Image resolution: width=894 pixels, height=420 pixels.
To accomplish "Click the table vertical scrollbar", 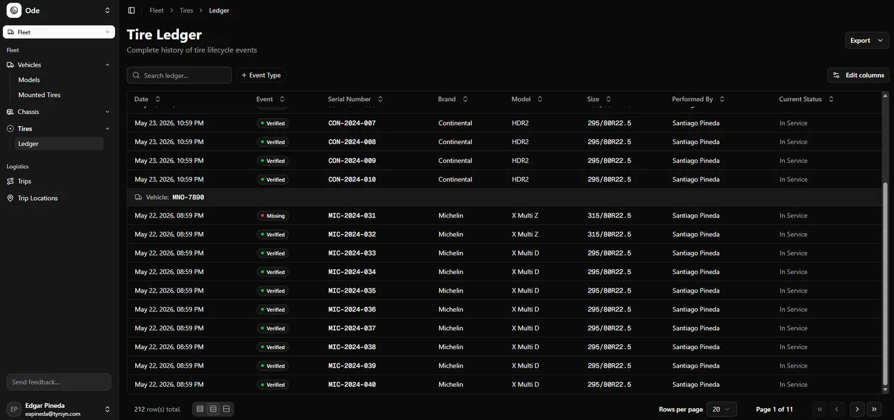I will (885, 284).
